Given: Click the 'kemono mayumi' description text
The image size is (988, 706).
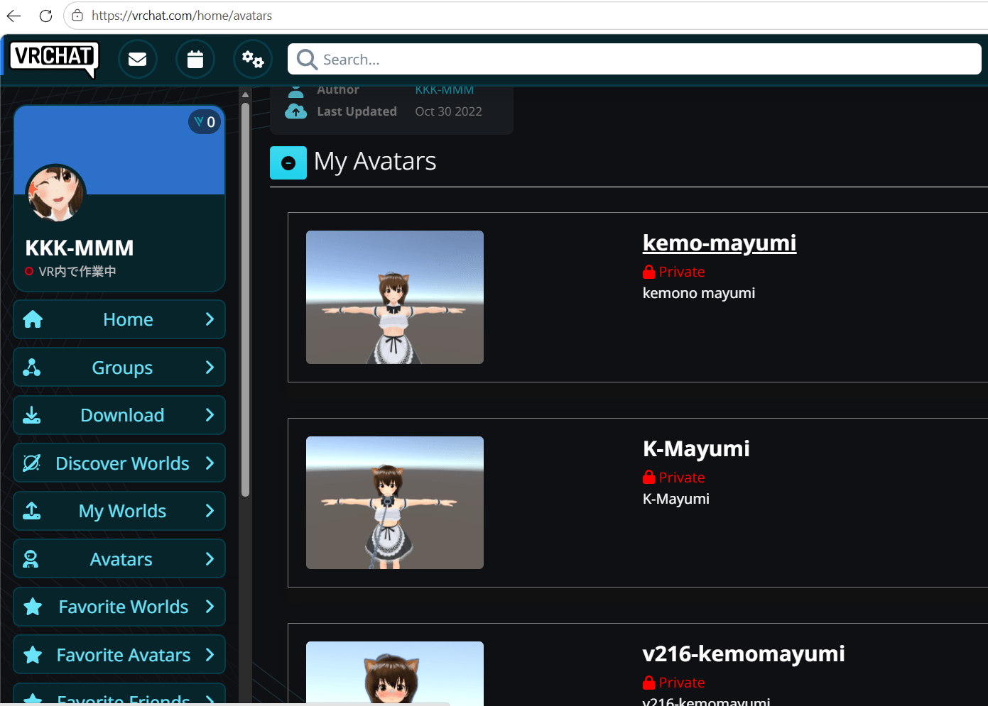Looking at the screenshot, I should pyautogui.click(x=699, y=293).
